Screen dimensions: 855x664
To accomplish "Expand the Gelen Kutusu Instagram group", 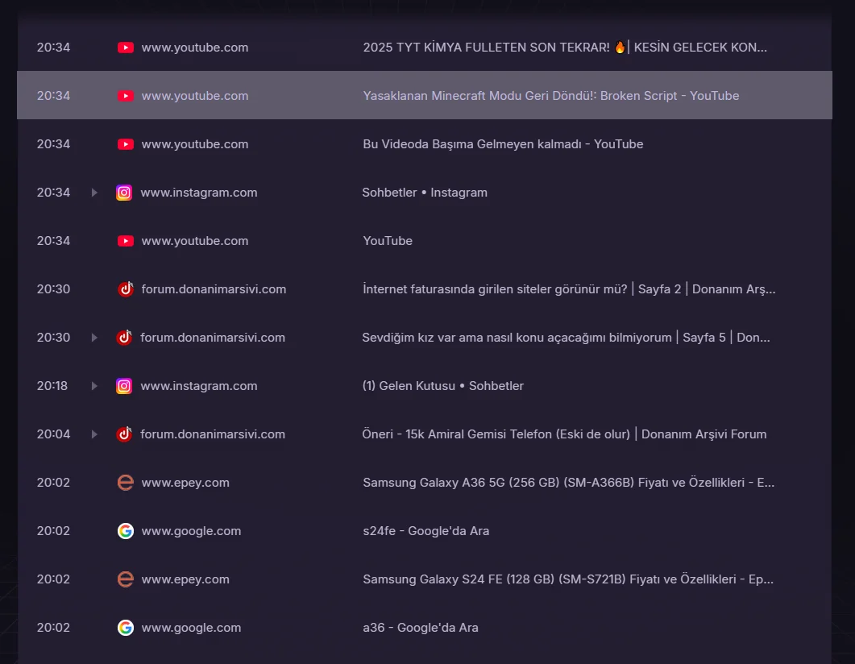I will pyautogui.click(x=94, y=386).
